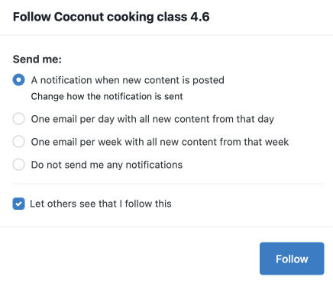
Task: Select the instant notification radio button
Action: (x=18, y=80)
